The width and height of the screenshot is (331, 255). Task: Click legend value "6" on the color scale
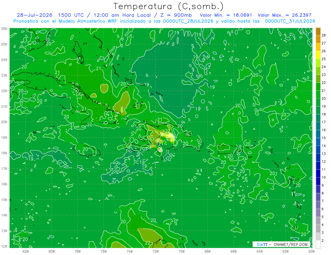(x=322, y=209)
